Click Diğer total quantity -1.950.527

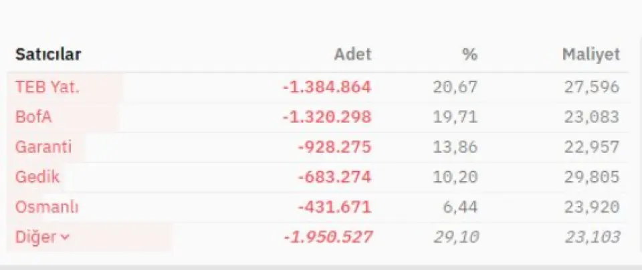326,237
